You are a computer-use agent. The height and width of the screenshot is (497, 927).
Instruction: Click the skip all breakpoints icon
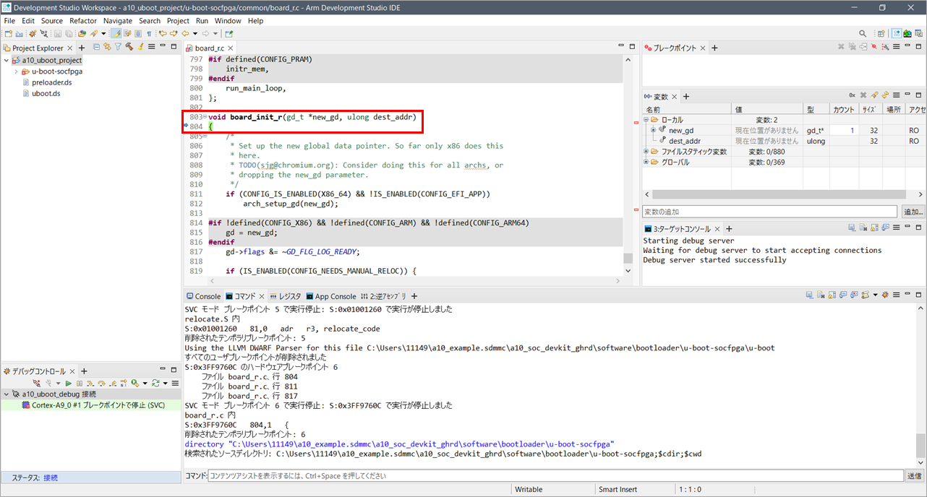pyautogui.click(x=874, y=48)
